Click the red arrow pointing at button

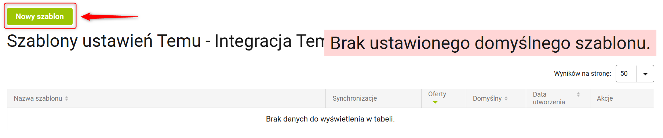(x=109, y=16)
